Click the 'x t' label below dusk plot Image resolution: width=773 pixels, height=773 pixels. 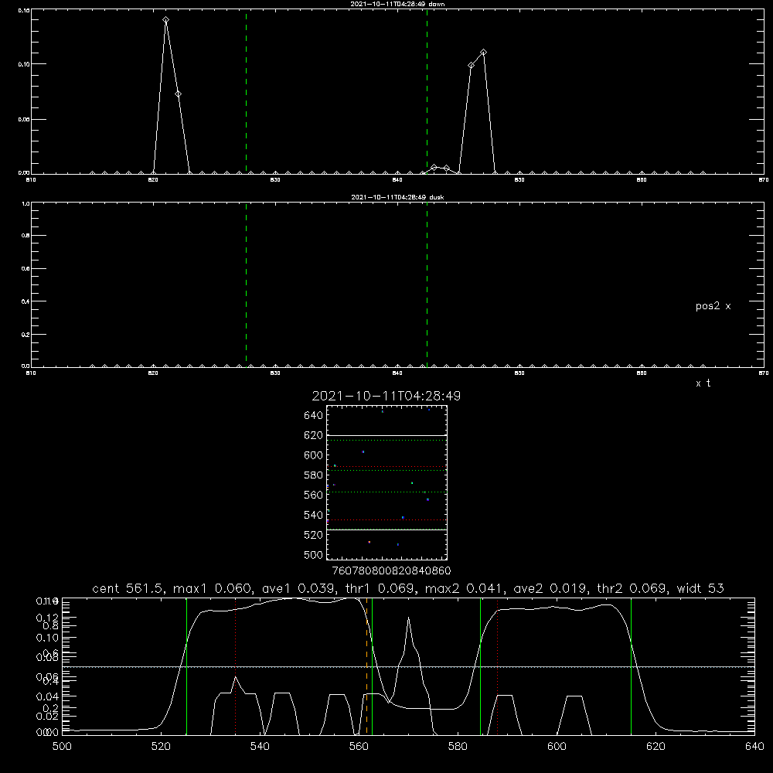pos(703,383)
